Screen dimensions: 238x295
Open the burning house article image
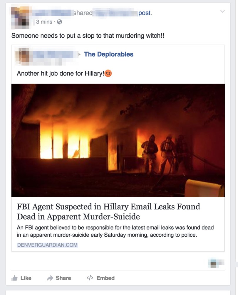click(x=118, y=140)
